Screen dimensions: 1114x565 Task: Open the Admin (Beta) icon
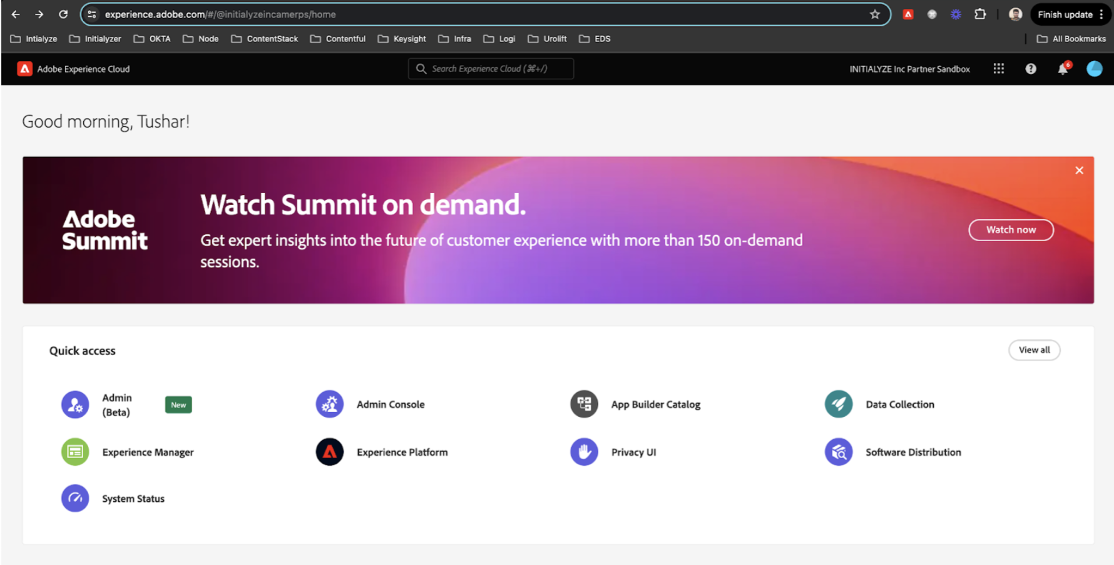(75, 404)
